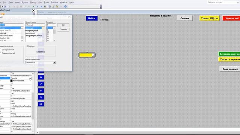Image resolution: width=240 pixels, height=135 pixels.
Task: Click the Break (pause) icon in the toolbar
Action: coord(37,6)
